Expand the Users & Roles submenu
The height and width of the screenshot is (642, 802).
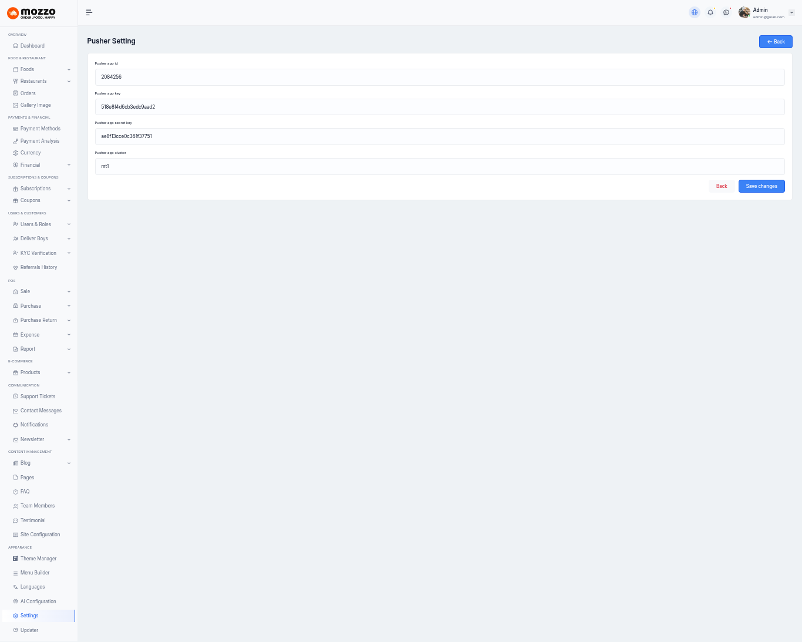pyautogui.click(x=69, y=224)
